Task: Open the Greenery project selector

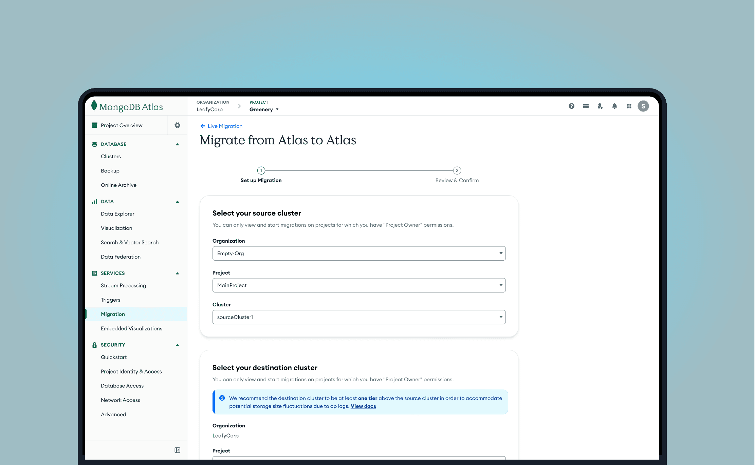Action: (x=264, y=109)
